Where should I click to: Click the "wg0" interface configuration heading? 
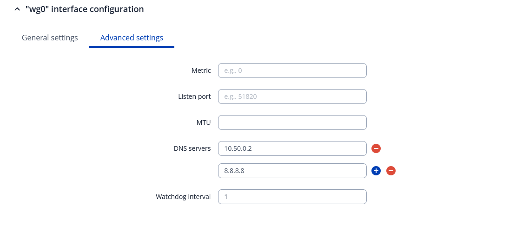[85, 9]
